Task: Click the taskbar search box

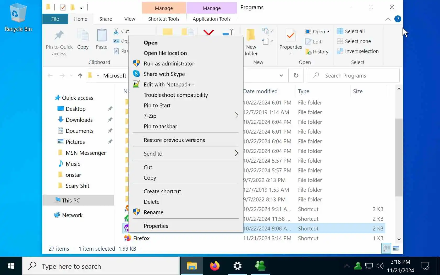Action: pos(101,266)
